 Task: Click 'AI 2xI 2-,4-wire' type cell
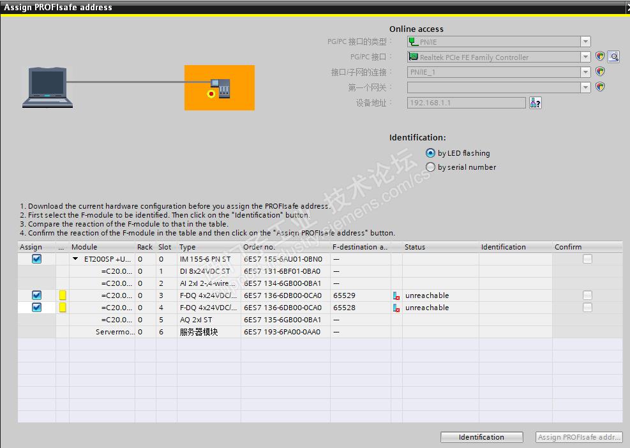pyautogui.click(x=207, y=283)
